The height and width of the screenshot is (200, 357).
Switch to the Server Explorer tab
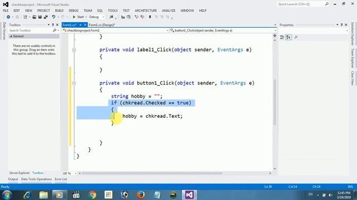20,173
